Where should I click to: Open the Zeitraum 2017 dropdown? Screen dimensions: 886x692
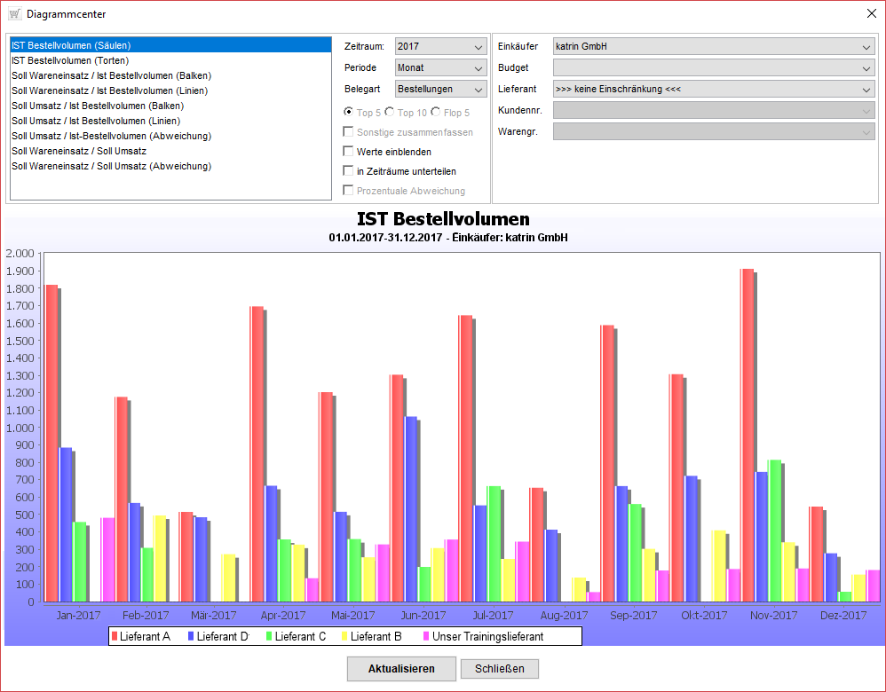(x=440, y=46)
